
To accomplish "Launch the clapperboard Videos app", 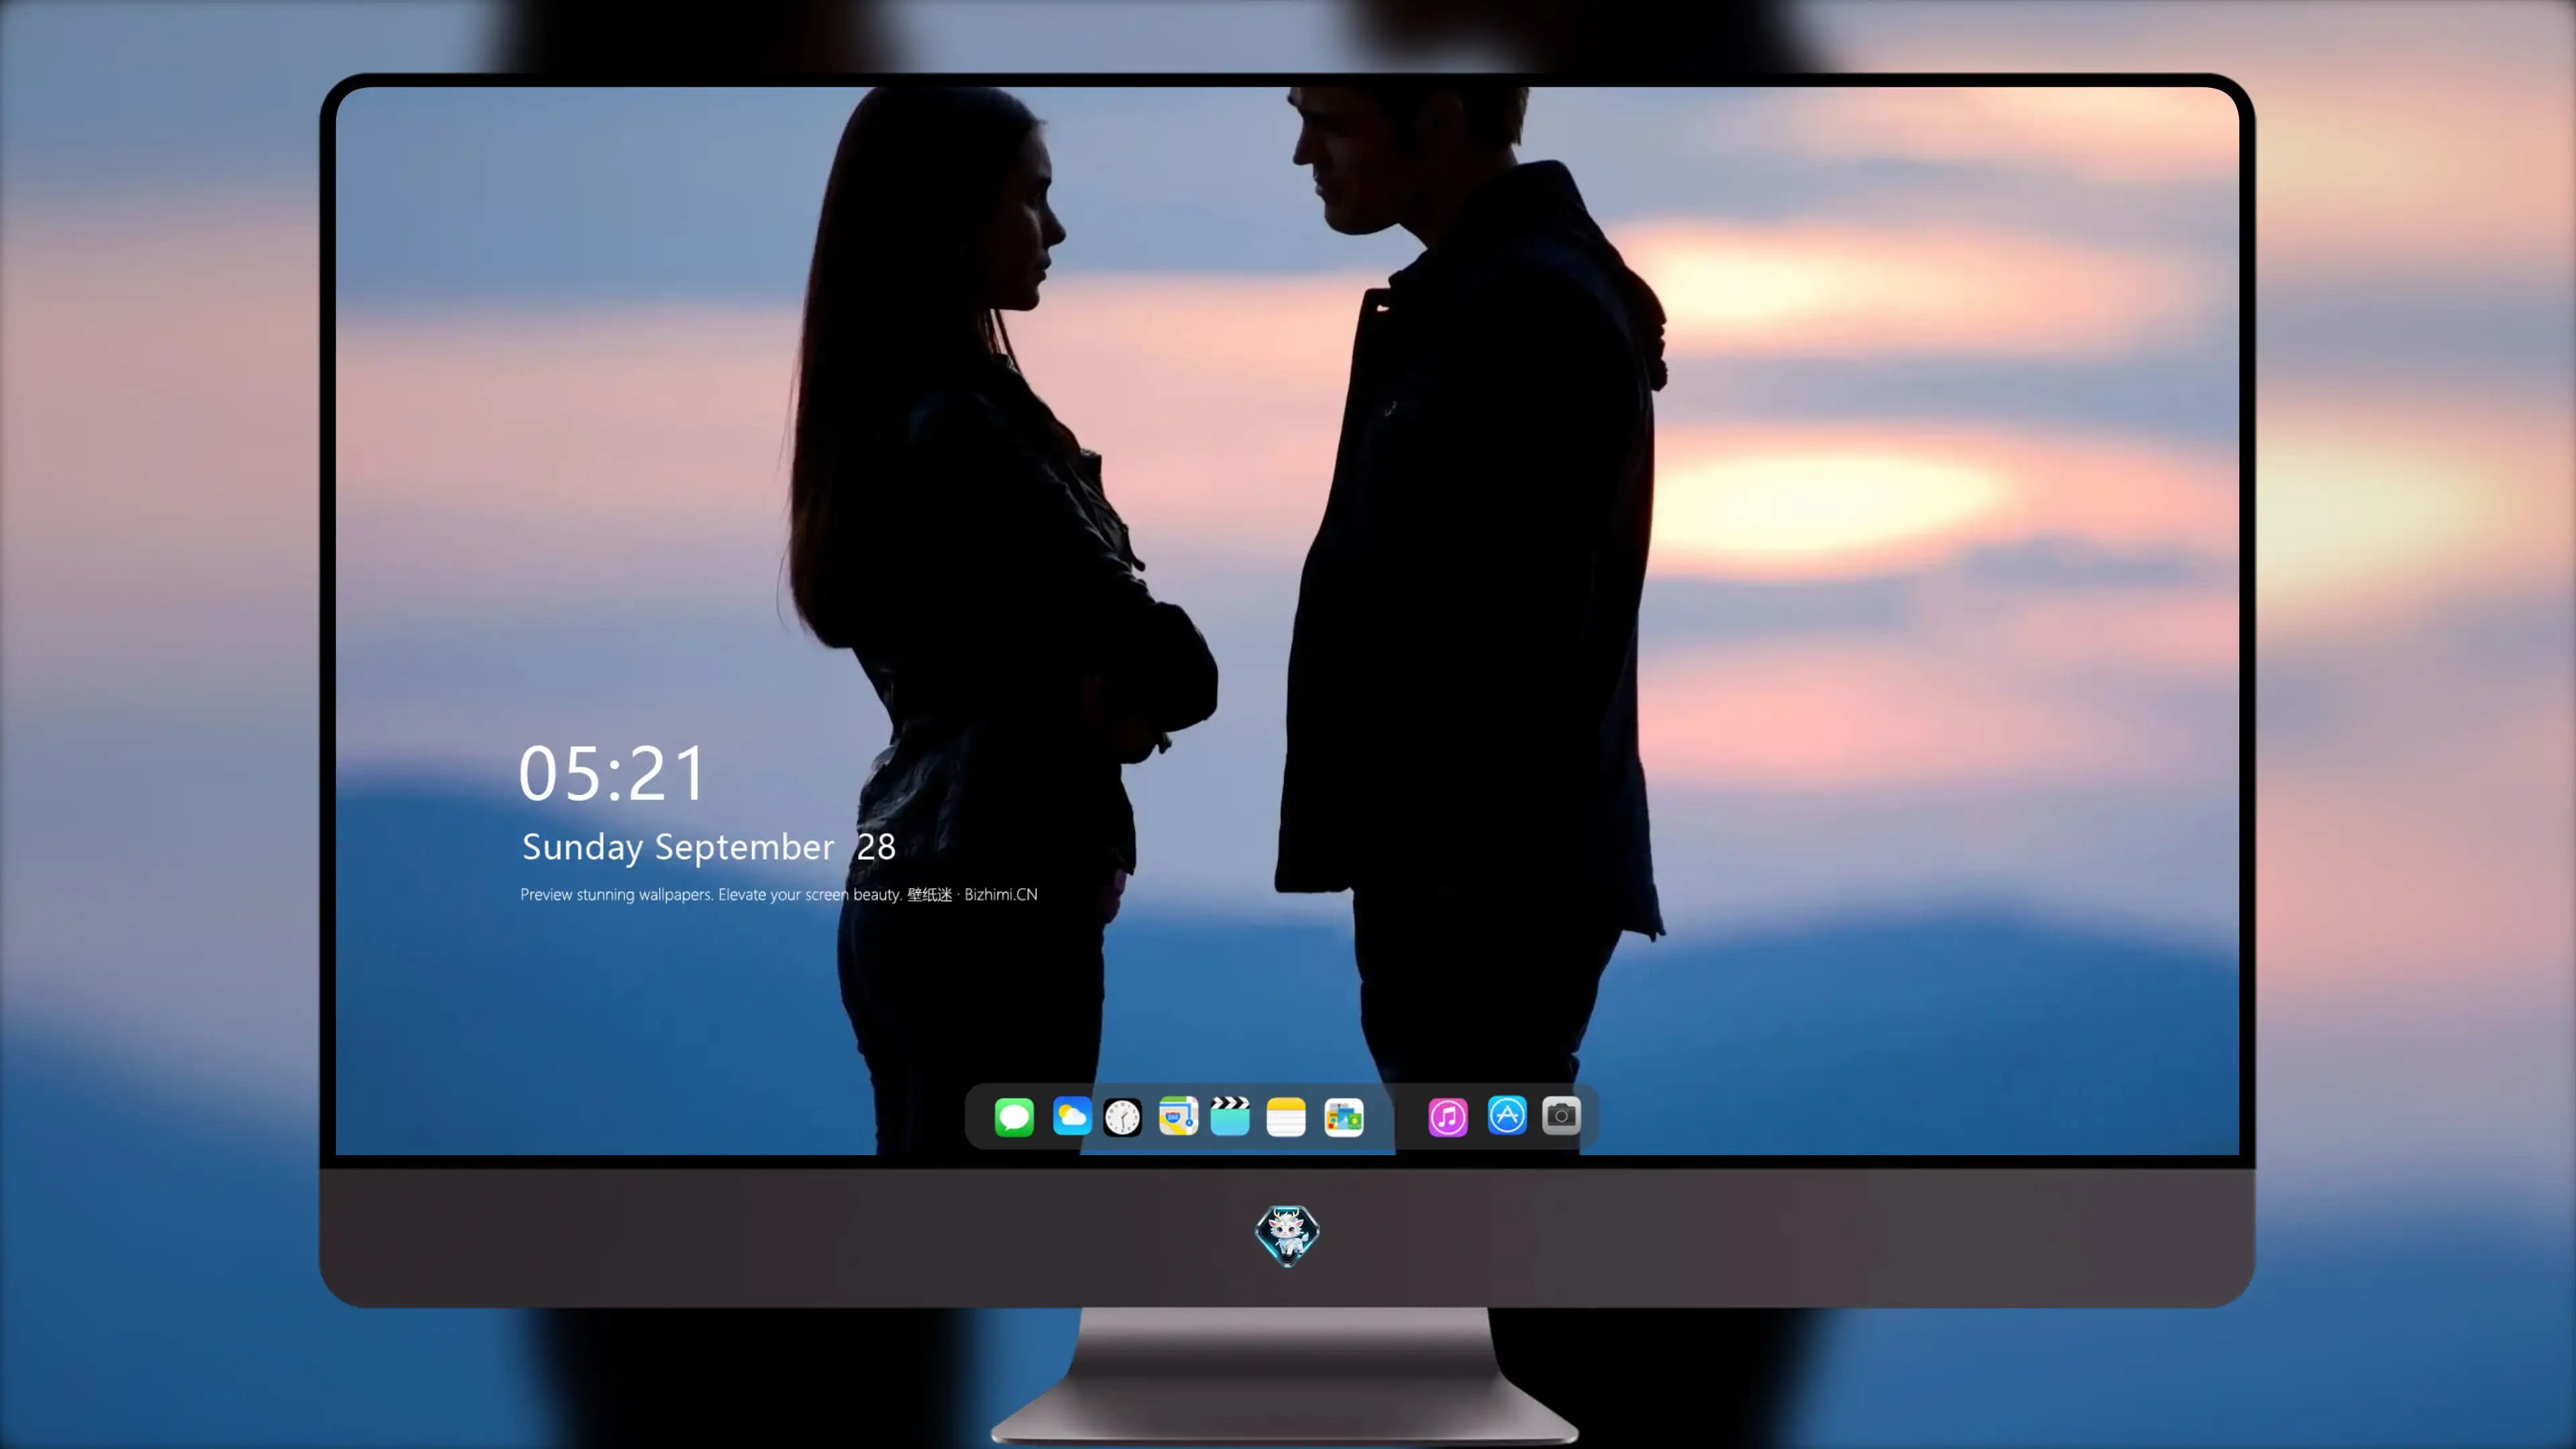I will coord(1230,1116).
